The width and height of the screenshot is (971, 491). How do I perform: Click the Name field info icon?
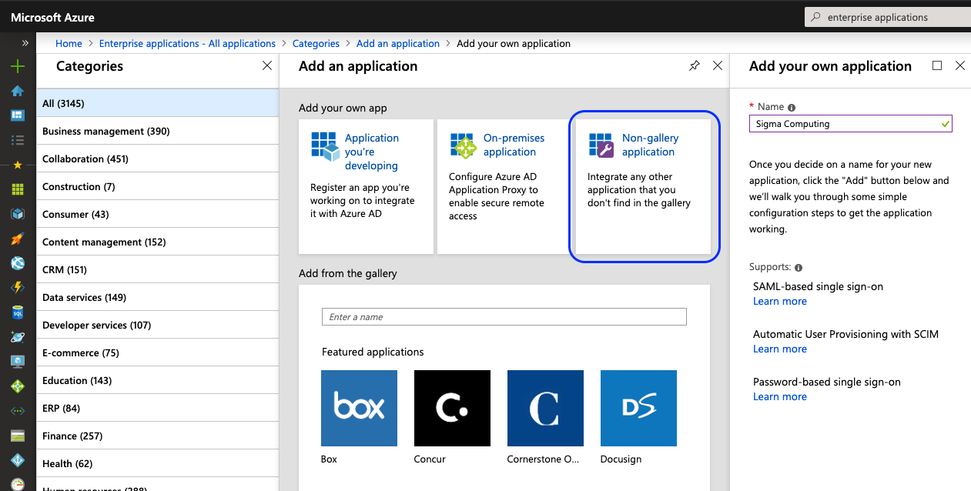click(792, 108)
